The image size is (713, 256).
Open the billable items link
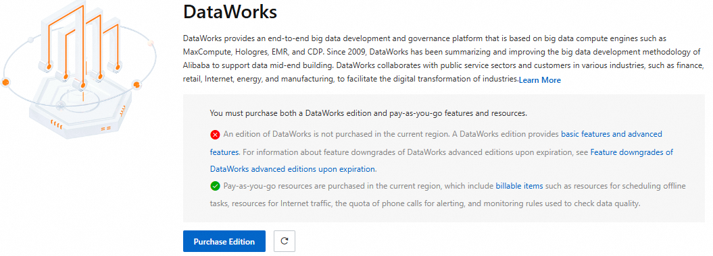click(519, 186)
